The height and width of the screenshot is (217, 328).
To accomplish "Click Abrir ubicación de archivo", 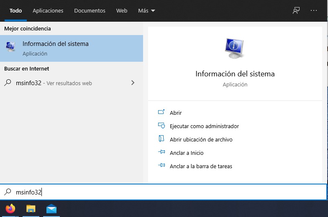I will (201, 139).
